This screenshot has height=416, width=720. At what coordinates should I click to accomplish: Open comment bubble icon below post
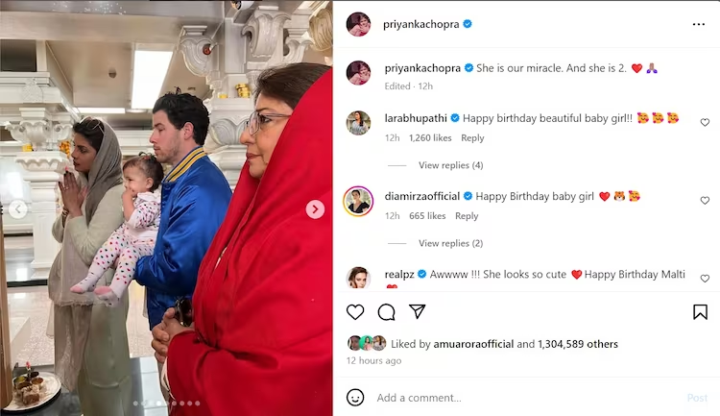[386, 312]
